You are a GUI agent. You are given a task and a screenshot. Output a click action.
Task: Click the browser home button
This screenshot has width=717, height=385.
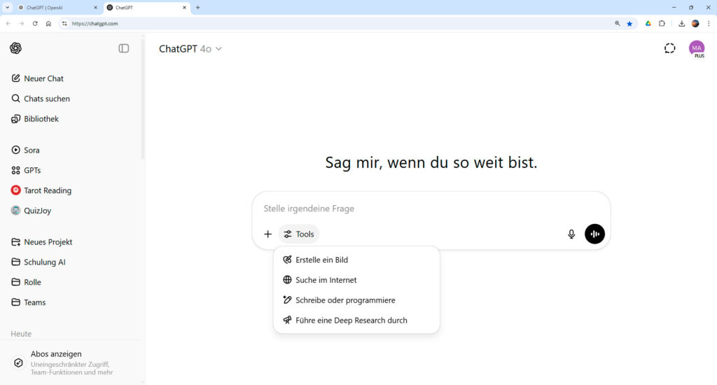click(x=48, y=23)
